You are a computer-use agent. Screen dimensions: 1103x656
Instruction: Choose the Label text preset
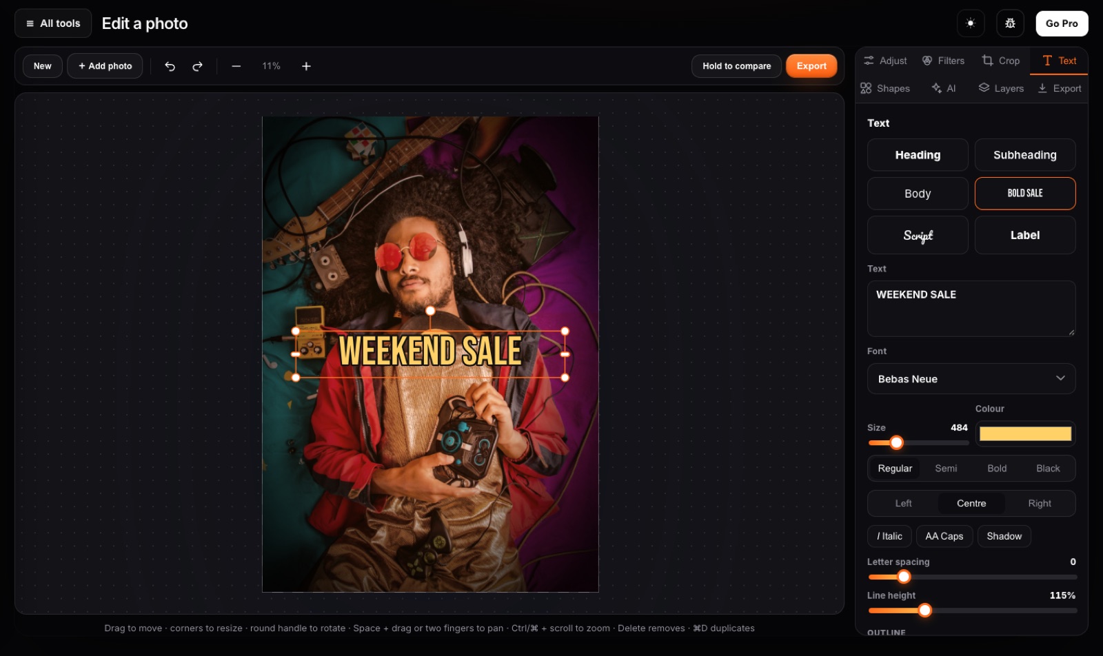click(1025, 235)
